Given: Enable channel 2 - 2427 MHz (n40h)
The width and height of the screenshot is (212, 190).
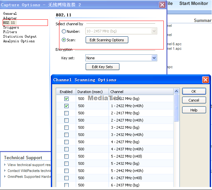Looking at the screenshot, I should tap(66, 120).
